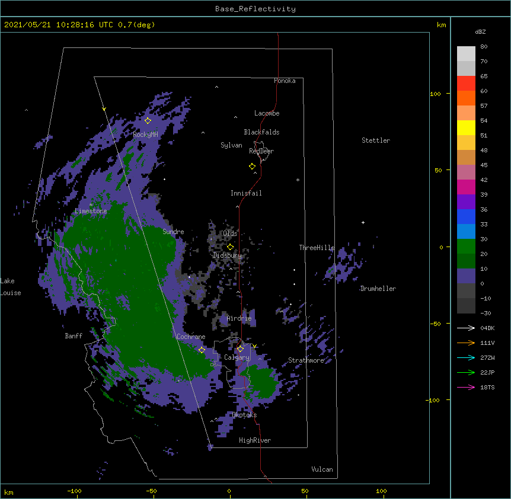The width and height of the screenshot is (511, 499).
Task: Click the x-axis -100 km tick label
Action: [x=74, y=491]
